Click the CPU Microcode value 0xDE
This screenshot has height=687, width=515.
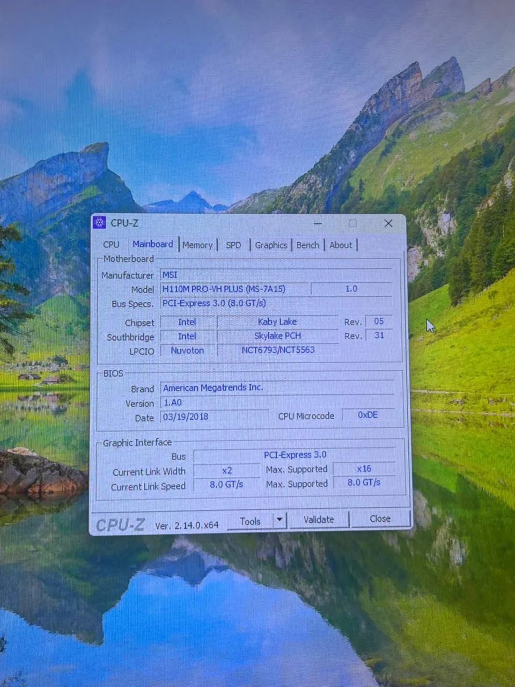tap(368, 415)
